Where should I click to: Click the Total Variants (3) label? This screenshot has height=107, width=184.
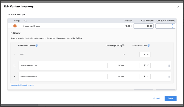[x=16, y=14]
